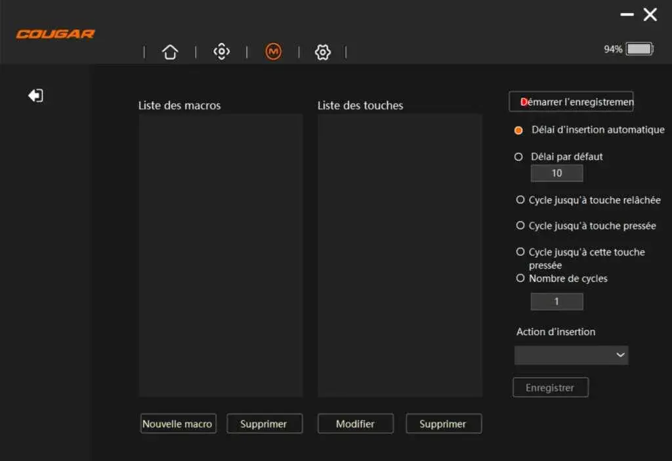Select Nombre de cycles option

coord(518,279)
